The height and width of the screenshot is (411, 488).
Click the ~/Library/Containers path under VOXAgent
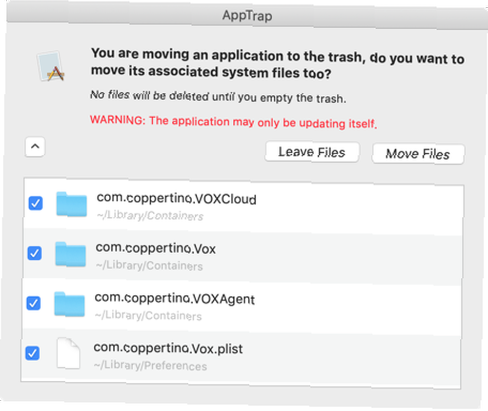coord(148,315)
